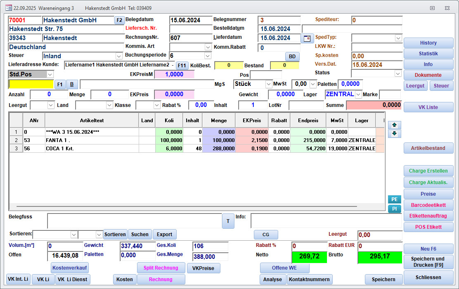Image resolution: width=459 pixels, height=289 pixels.
Task: Click the Speichern button
Action: [383, 280]
